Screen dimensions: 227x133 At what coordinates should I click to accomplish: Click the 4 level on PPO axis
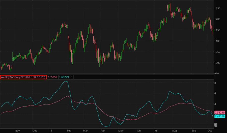[215, 104]
